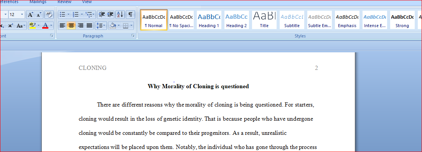This screenshot has height=152, width=422.
Task: Expand the numbering library dropdown arrow
Action: 82,15
